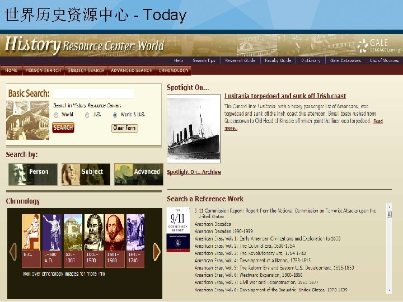Switch to the SUBJECT SEARCH tab
This screenshot has height=302, width=403.
point(86,70)
